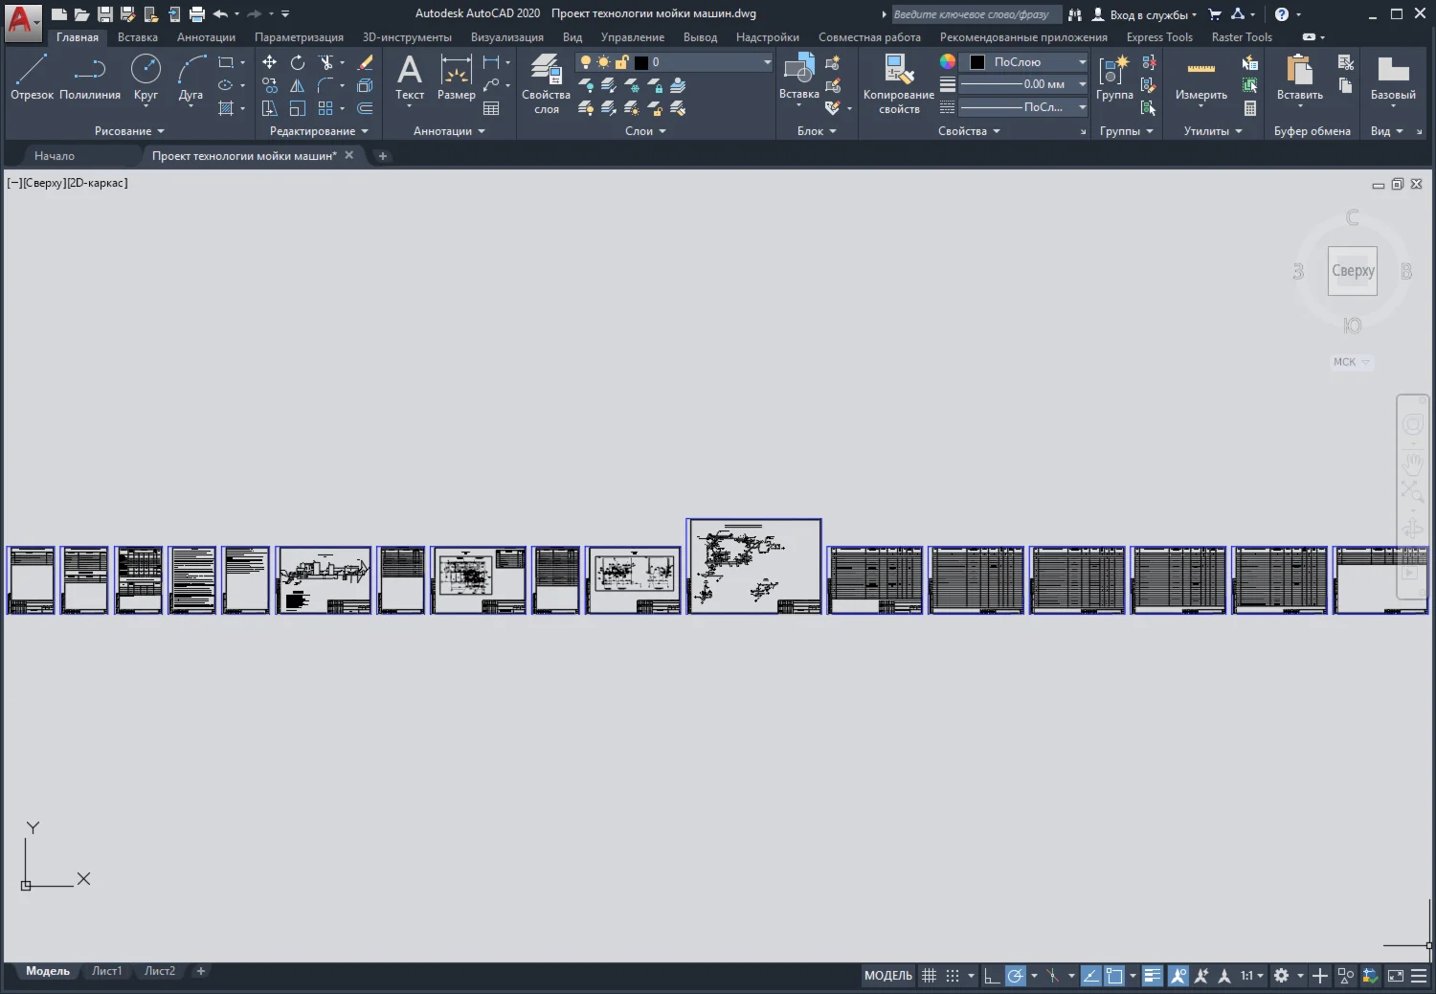The width and height of the screenshot is (1436, 994).
Task: Open the Express Tools ribbon tab
Action: point(1159,37)
